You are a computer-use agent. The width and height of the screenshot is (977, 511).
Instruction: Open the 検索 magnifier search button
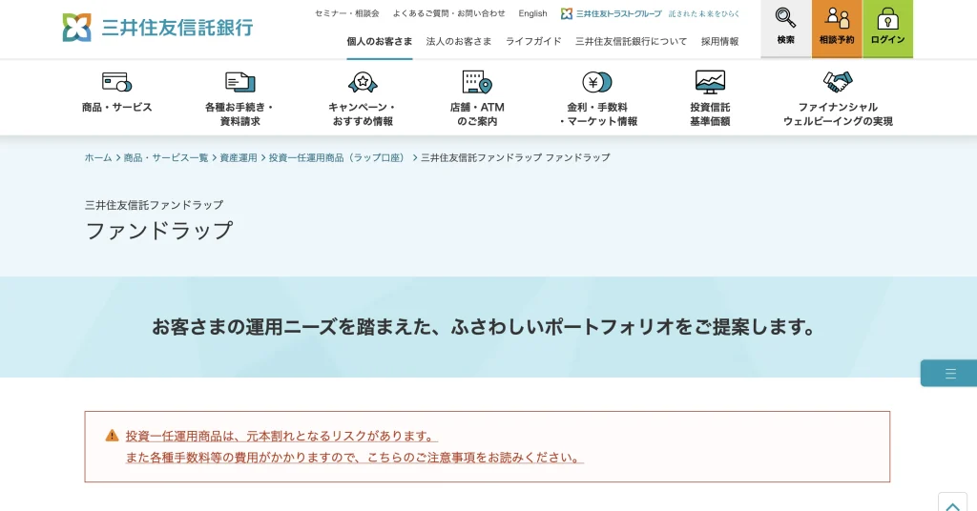[x=786, y=29]
